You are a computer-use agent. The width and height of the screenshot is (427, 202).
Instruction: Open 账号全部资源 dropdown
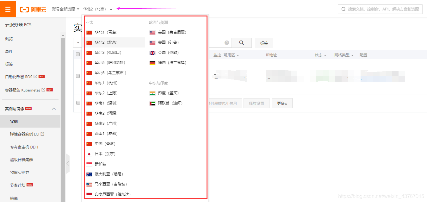pos(66,9)
